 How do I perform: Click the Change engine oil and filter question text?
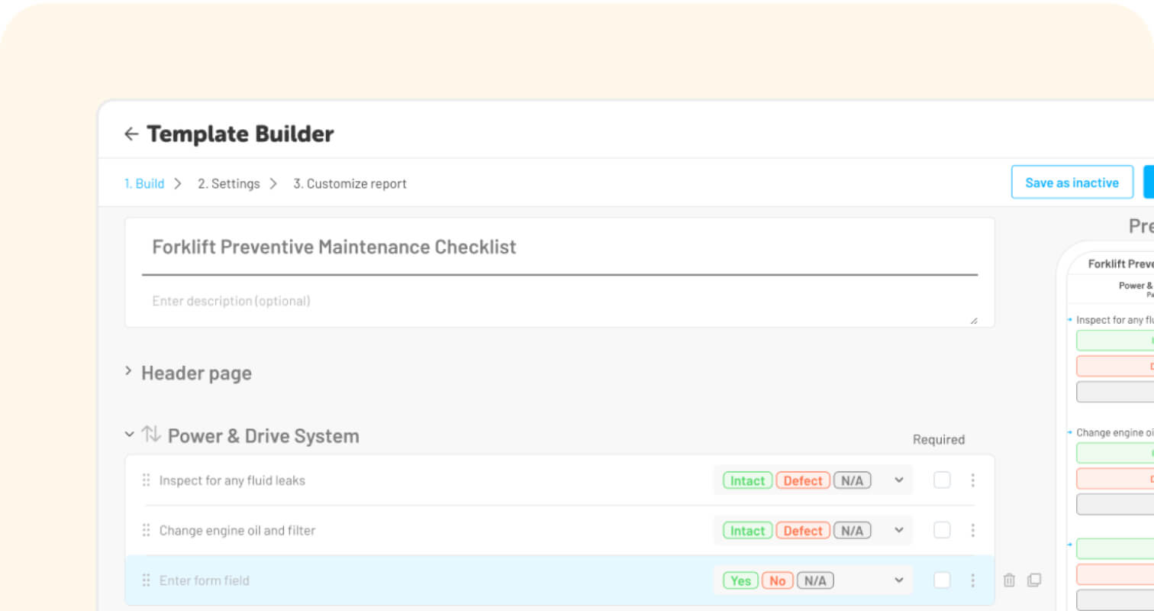237,530
